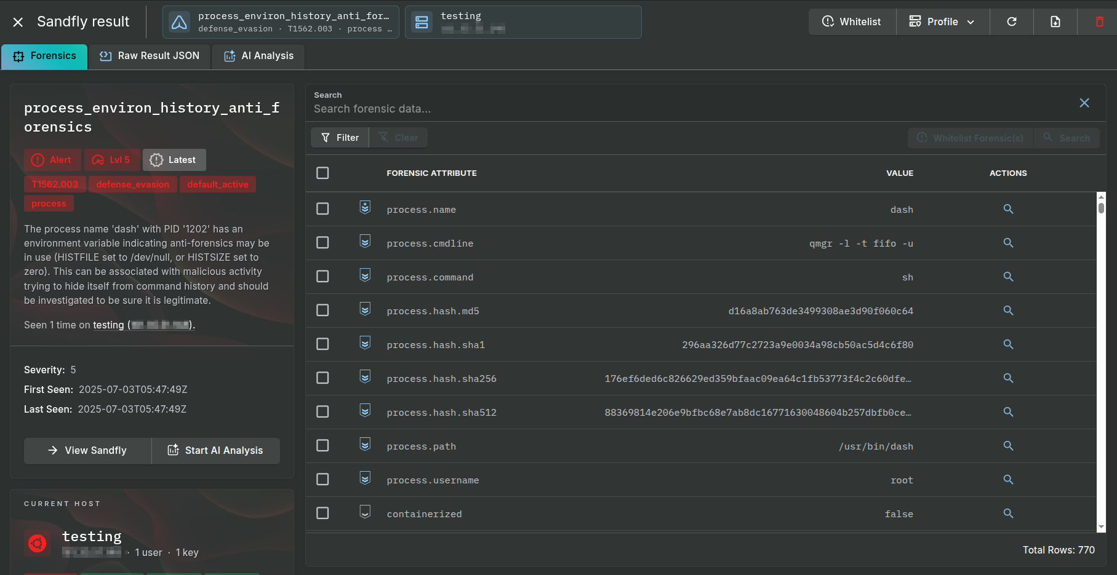This screenshot has width=1117, height=575.
Task: Click the search magnifier for process.hash.sha1
Action: [x=1008, y=344]
